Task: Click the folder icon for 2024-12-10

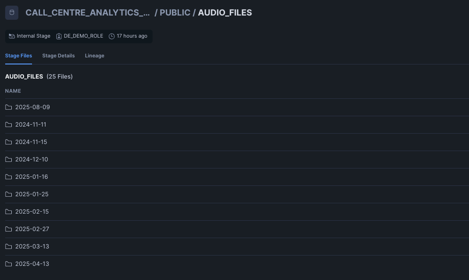Action: point(8,159)
